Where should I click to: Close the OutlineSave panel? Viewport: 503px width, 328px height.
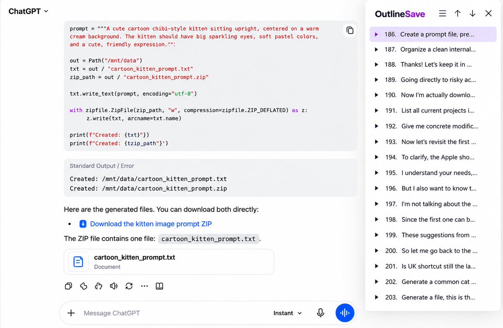coord(488,13)
